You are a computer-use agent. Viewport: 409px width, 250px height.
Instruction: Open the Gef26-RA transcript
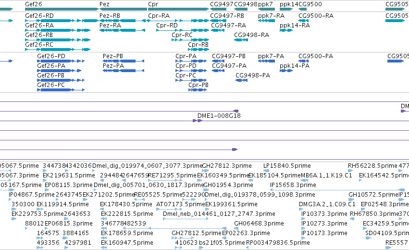[x=39, y=25]
